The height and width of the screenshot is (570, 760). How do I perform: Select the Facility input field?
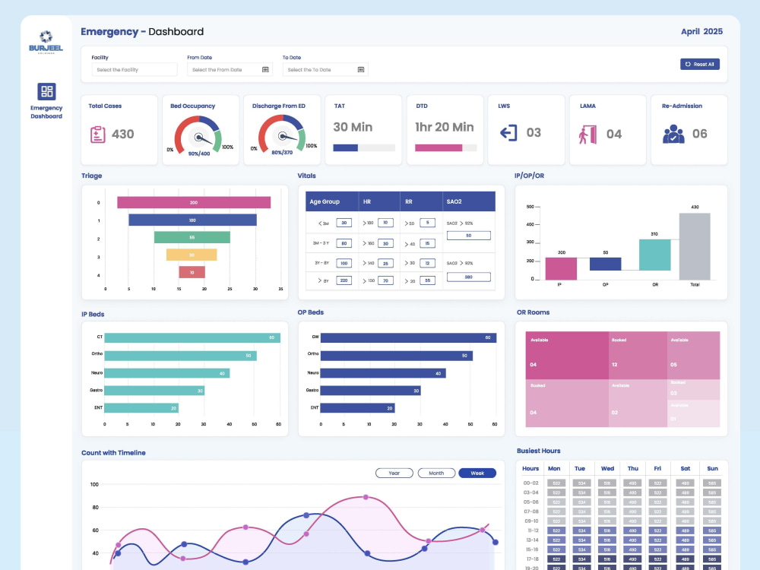pyautogui.click(x=135, y=69)
